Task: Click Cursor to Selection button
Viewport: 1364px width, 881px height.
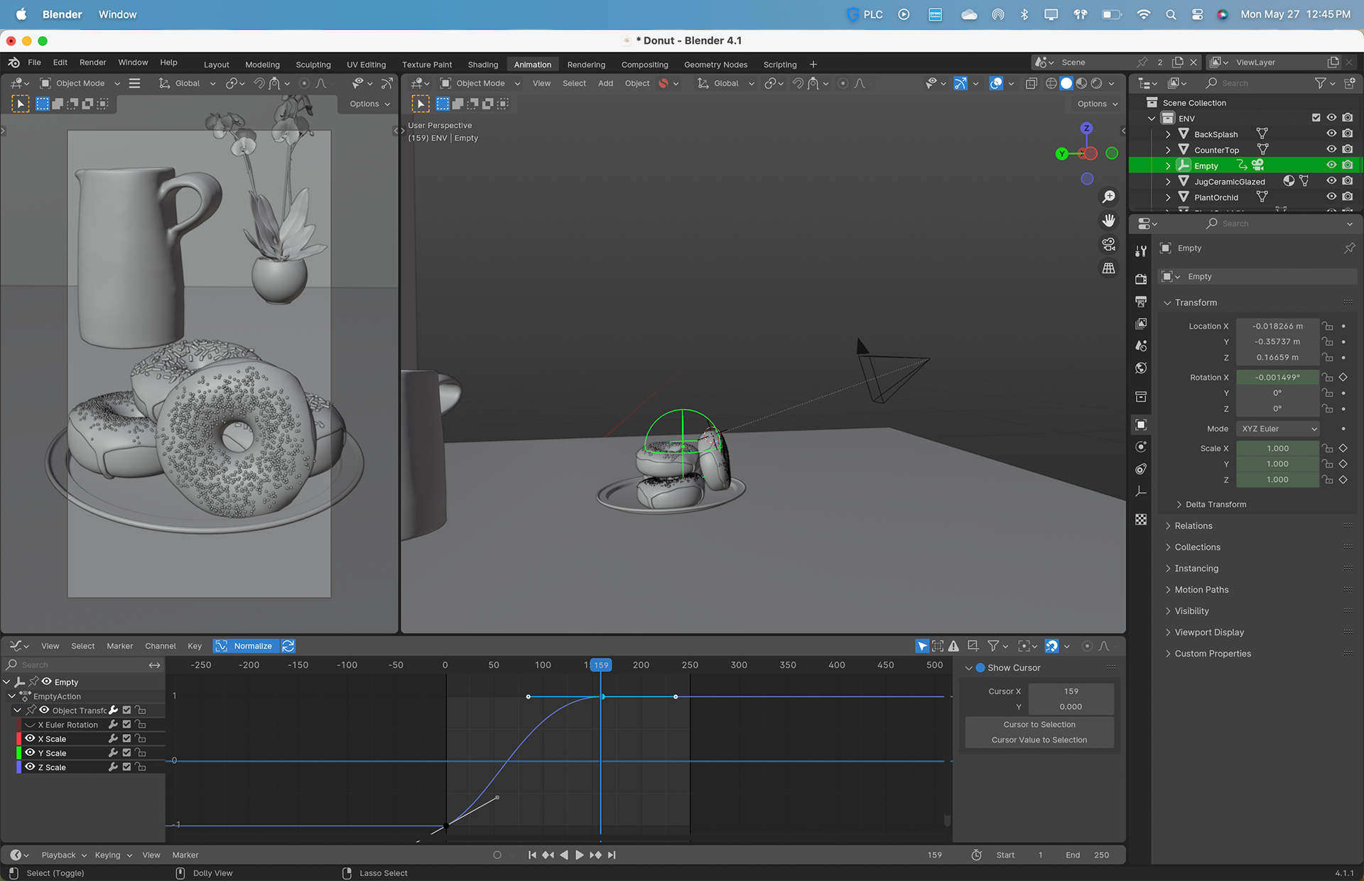Action: [1039, 724]
